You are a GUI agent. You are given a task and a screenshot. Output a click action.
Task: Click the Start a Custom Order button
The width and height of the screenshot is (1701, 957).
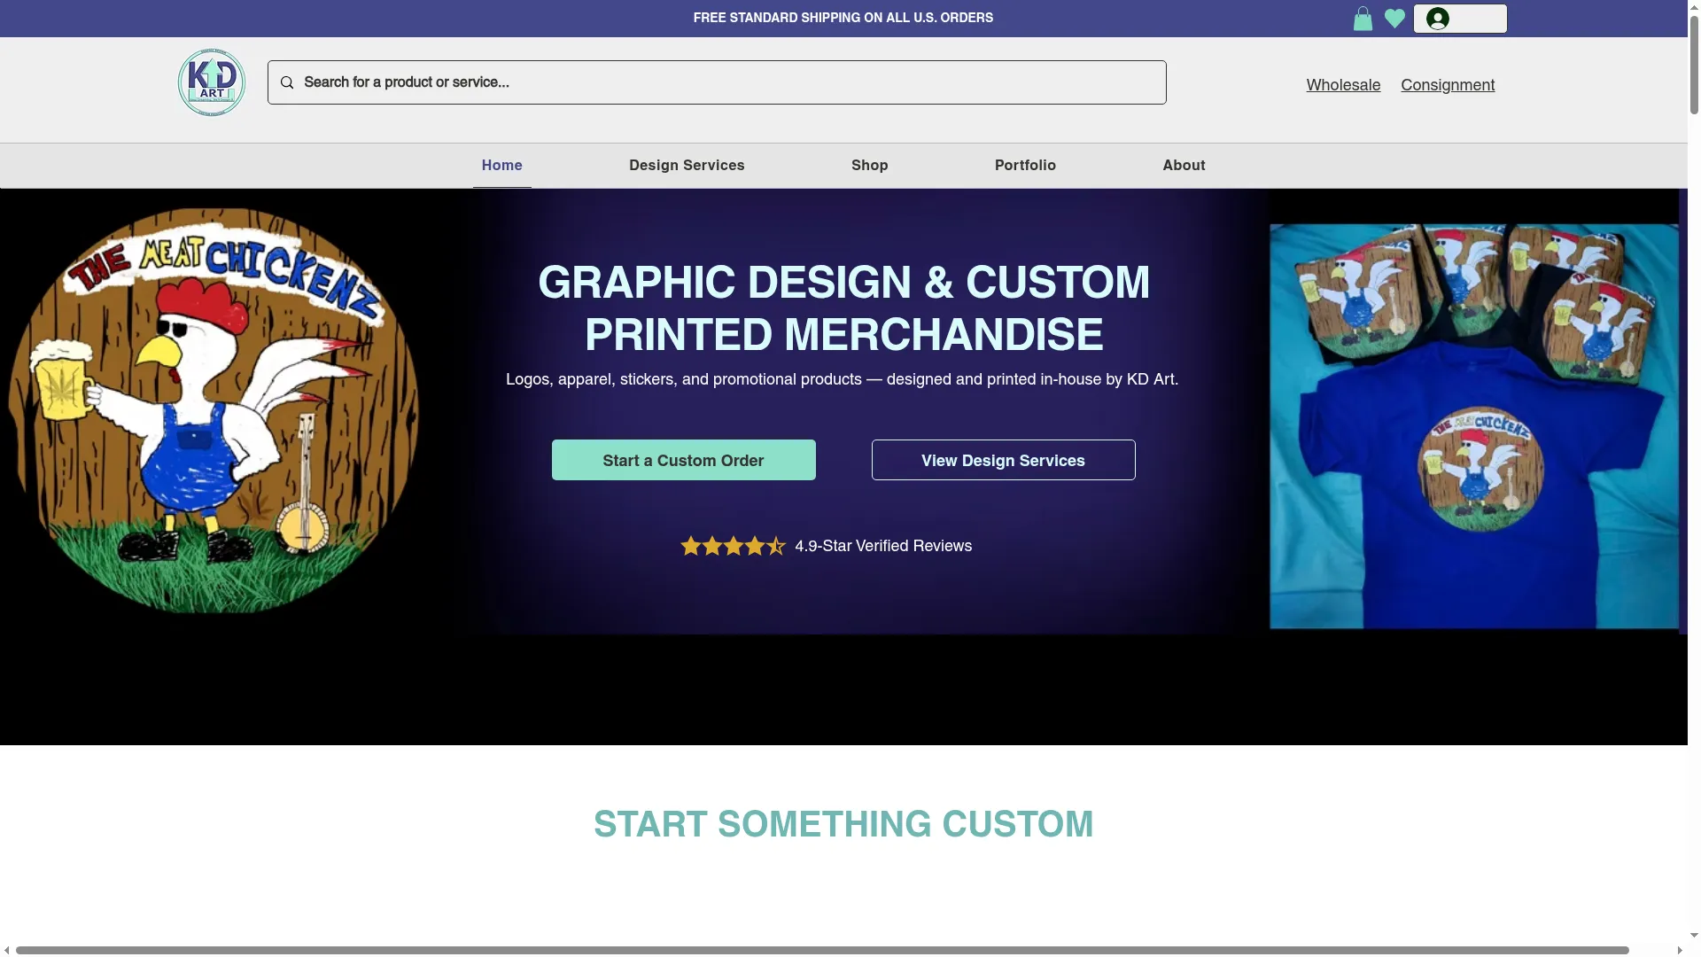(x=684, y=460)
